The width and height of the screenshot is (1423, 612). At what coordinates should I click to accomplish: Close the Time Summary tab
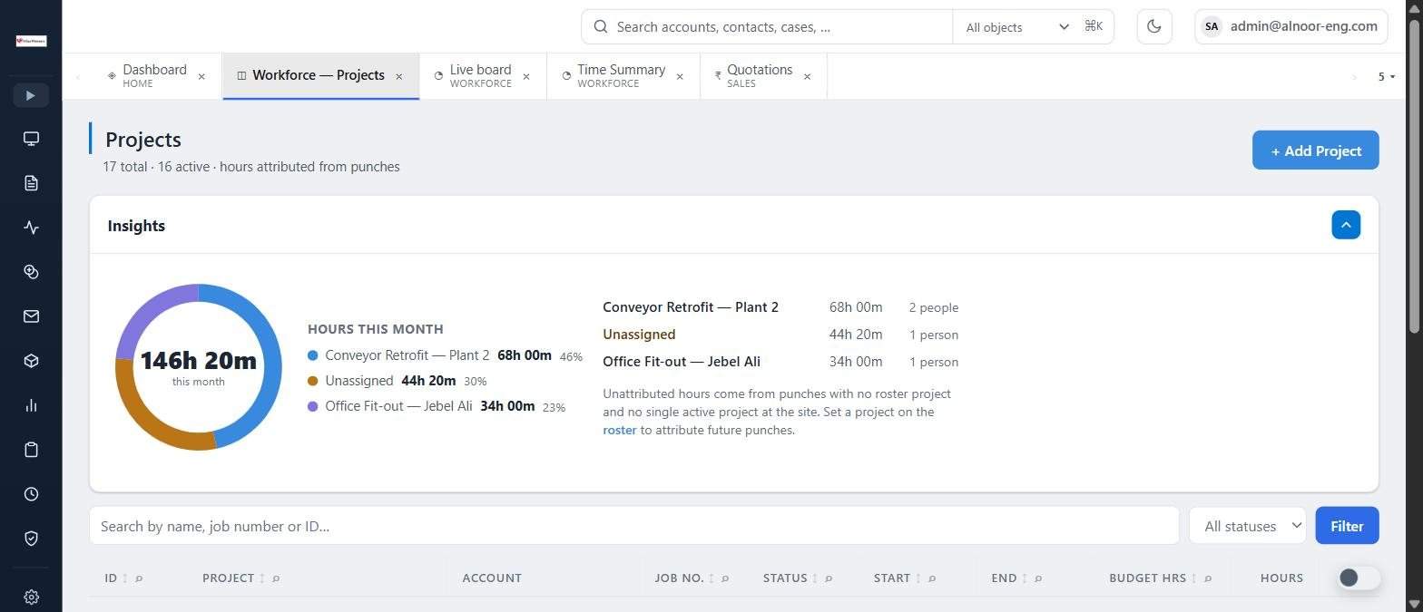click(680, 77)
